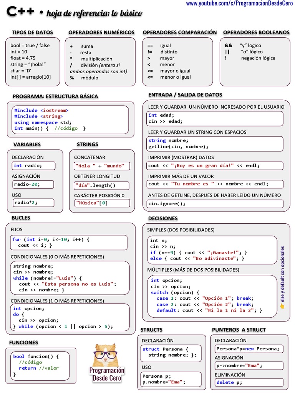Click the 'while (nombre!="Luis")' code line
The image size is (295, 393).
click(x=47, y=278)
